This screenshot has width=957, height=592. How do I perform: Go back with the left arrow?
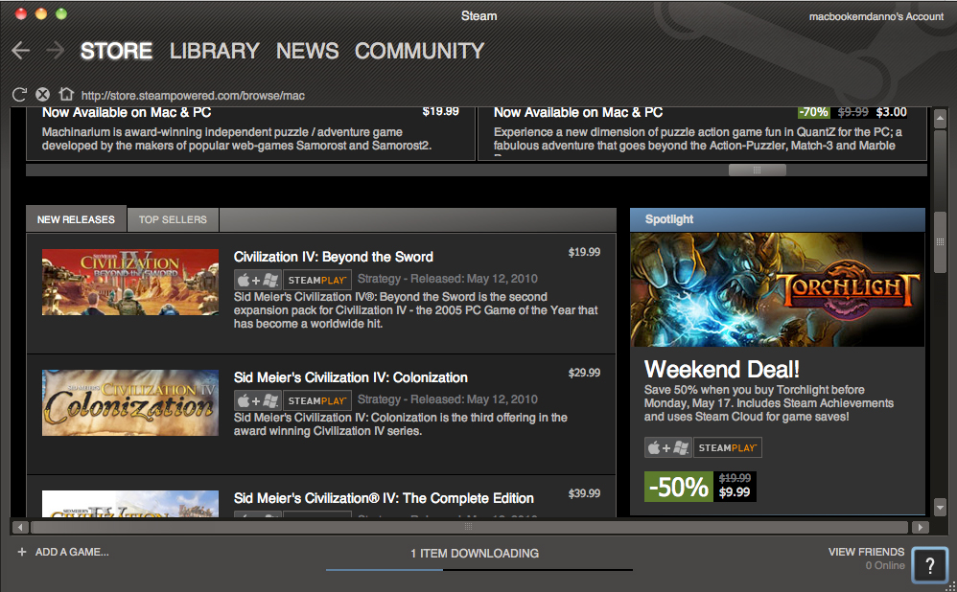[x=21, y=51]
